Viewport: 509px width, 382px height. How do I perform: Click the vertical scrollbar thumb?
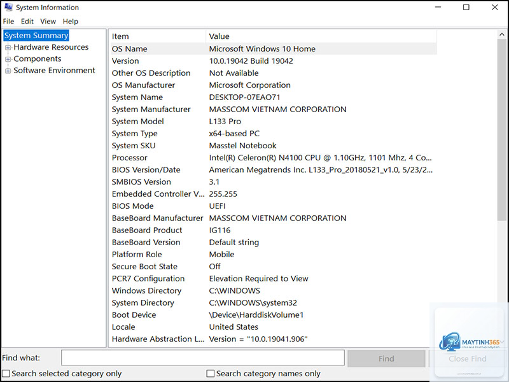(x=502, y=130)
